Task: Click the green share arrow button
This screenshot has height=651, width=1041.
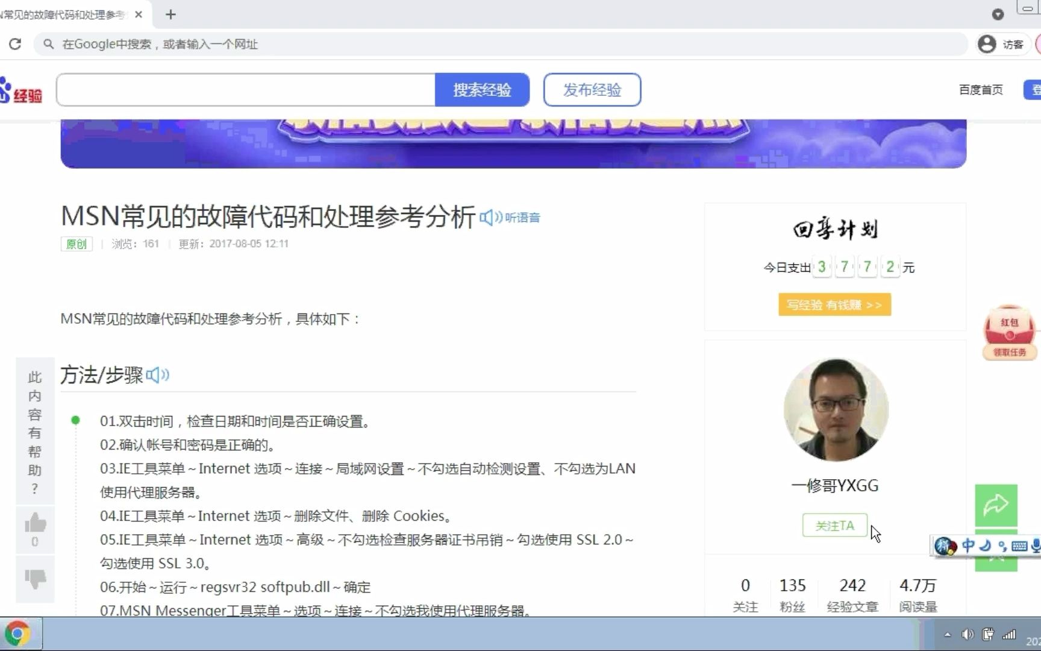Action: (996, 505)
